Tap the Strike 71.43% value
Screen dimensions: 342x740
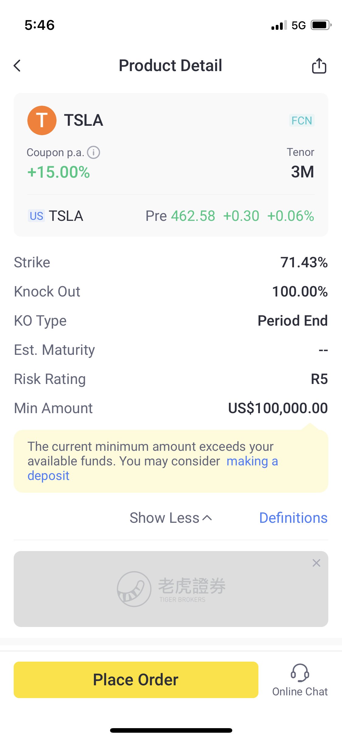[x=304, y=262]
